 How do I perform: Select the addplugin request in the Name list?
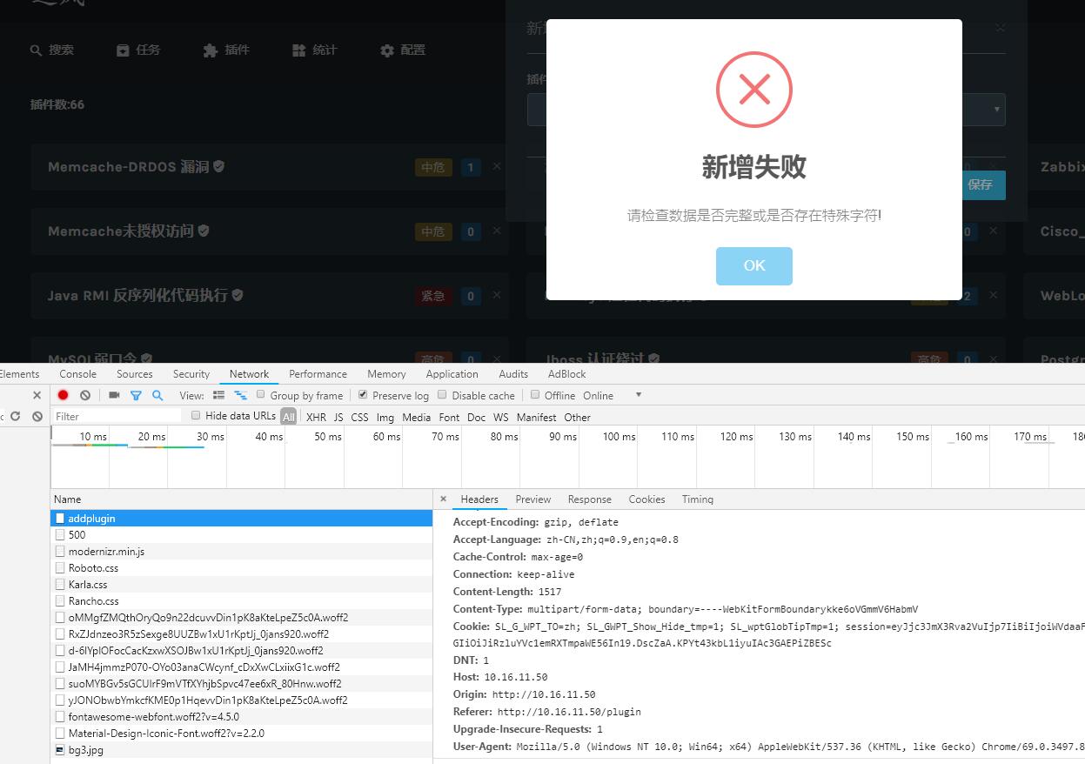(96, 518)
